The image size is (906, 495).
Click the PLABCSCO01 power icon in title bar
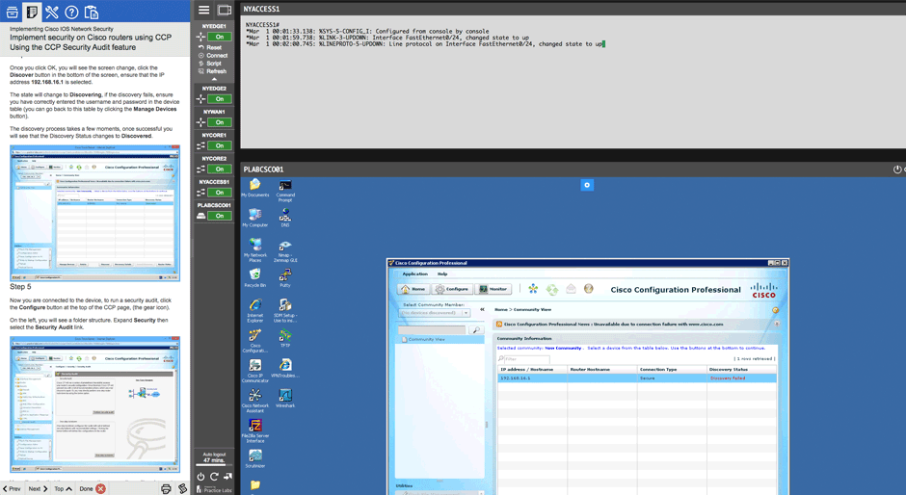896,169
